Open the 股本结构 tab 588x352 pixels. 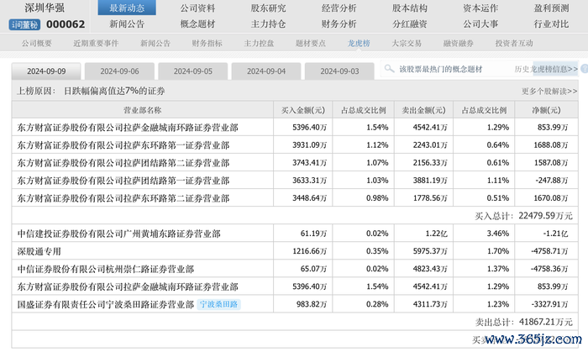[410, 8]
